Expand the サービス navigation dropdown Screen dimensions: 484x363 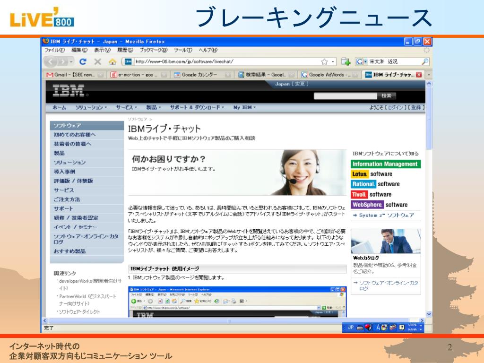[126, 107]
